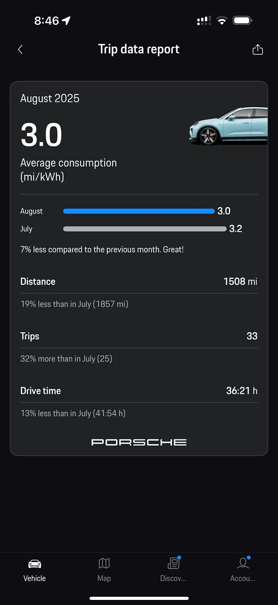The height and width of the screenshot is (605, 278).
Task: Tap the cellular signal bars icon
Action: coord(204,20)
